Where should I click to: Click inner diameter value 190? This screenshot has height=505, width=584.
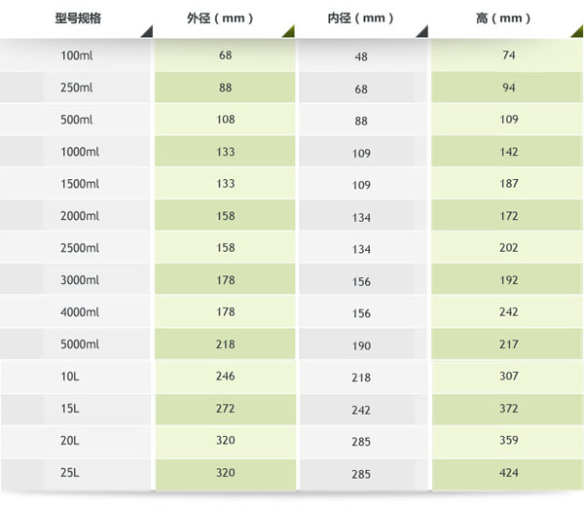tap(361, 345)
